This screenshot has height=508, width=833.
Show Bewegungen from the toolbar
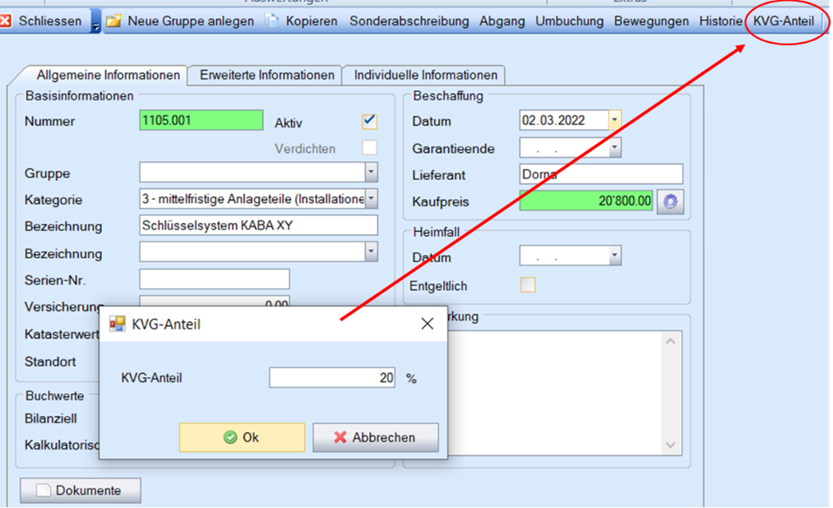pos(651,21)
